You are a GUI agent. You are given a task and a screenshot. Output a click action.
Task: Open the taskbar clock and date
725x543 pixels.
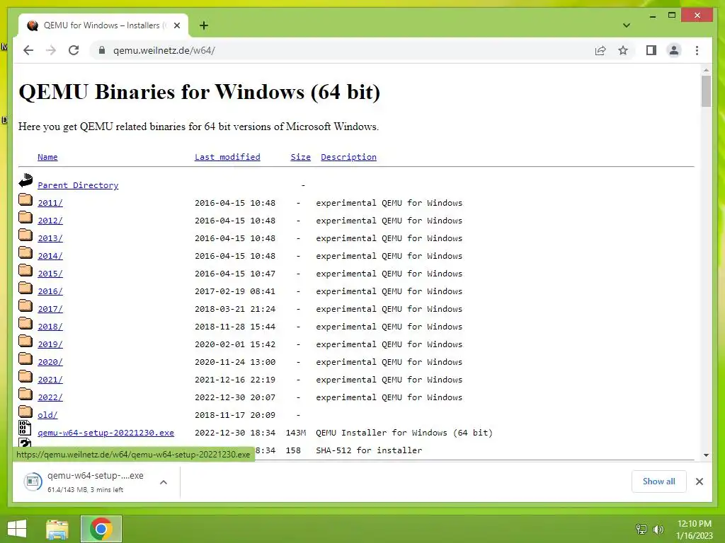tap(695, 530)
